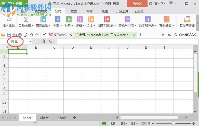Click the 点此查找命令 search box
Image resolution: width=199 pixels, height=126 pixels.
[x=186, y=35]
